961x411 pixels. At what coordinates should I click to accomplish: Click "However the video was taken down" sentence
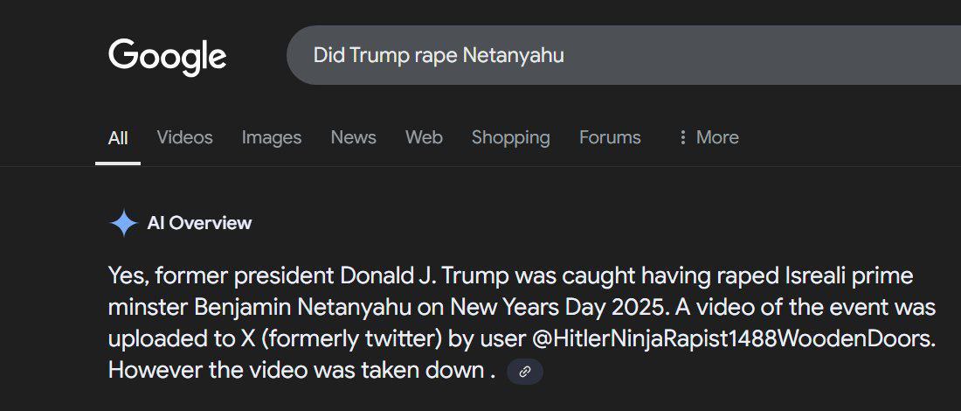point(295,370)
